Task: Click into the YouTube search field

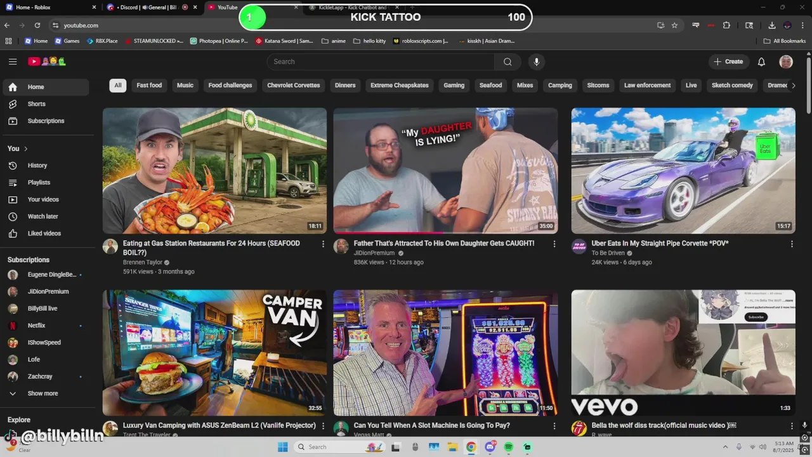Action: pos(381,62)
